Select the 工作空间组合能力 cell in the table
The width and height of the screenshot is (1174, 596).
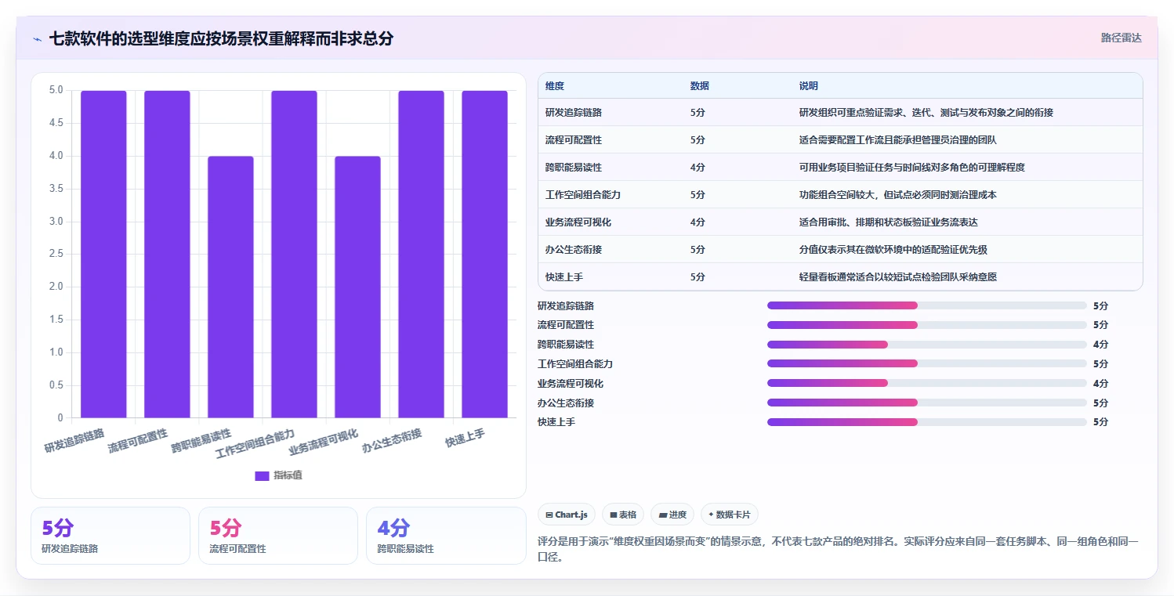pyautogui.click(x=583, y=195)
